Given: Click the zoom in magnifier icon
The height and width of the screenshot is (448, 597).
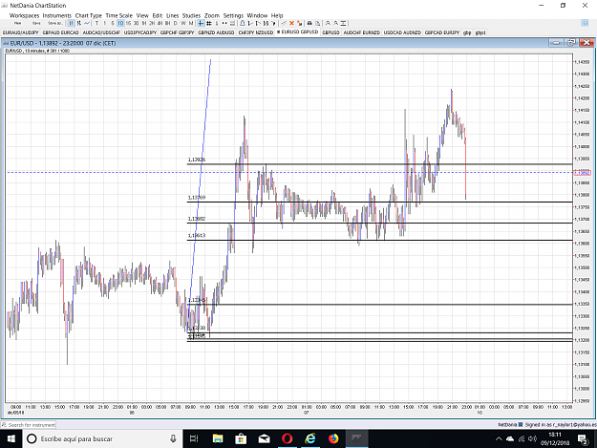Looking at the screenshot, I should pos(328,23).
